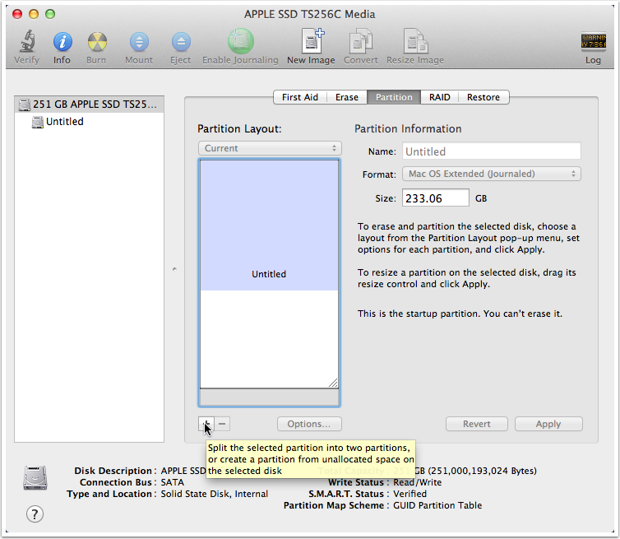Open the Format Mac OS Extended dropdown

(x=492, y=174)
